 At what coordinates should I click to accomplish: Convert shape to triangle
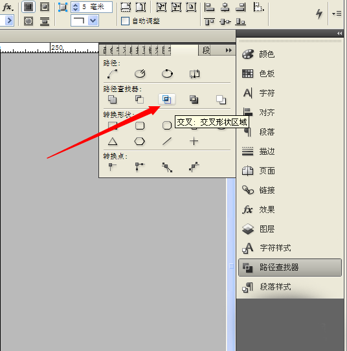tap(113, 141)
